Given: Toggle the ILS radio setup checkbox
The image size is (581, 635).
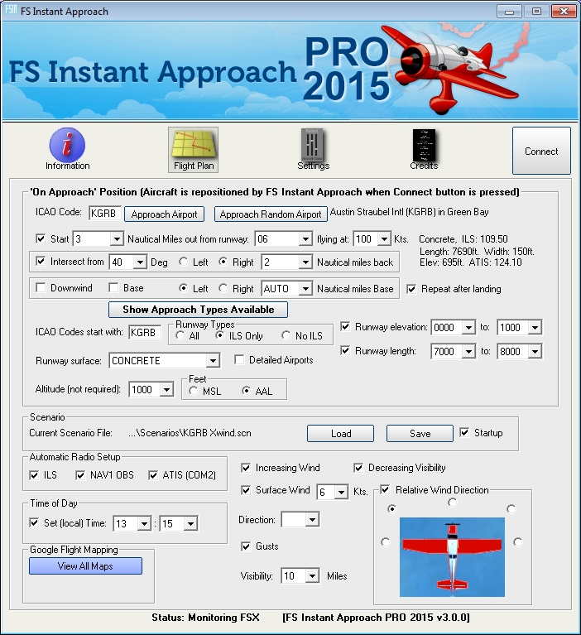Looking at the screenshot, I should point(35,475).
